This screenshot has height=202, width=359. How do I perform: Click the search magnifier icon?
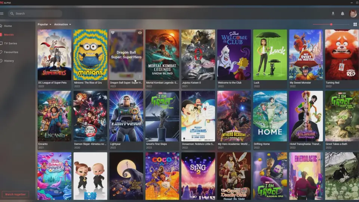12,13
